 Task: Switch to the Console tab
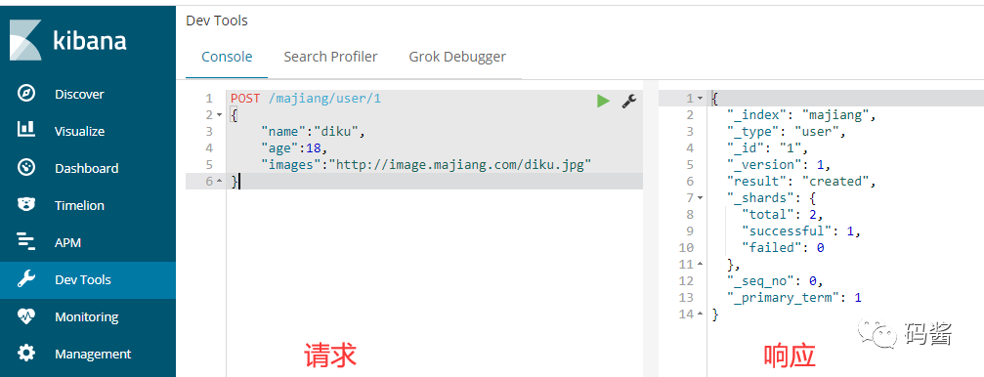pos(227,57)
